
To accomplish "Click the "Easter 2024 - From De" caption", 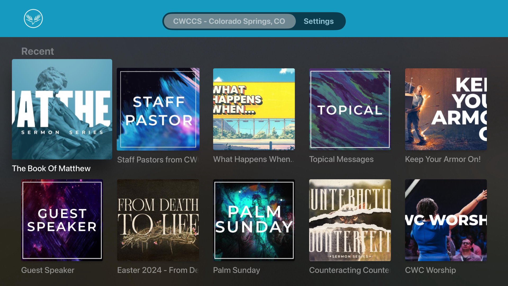I will click(158, 270).
